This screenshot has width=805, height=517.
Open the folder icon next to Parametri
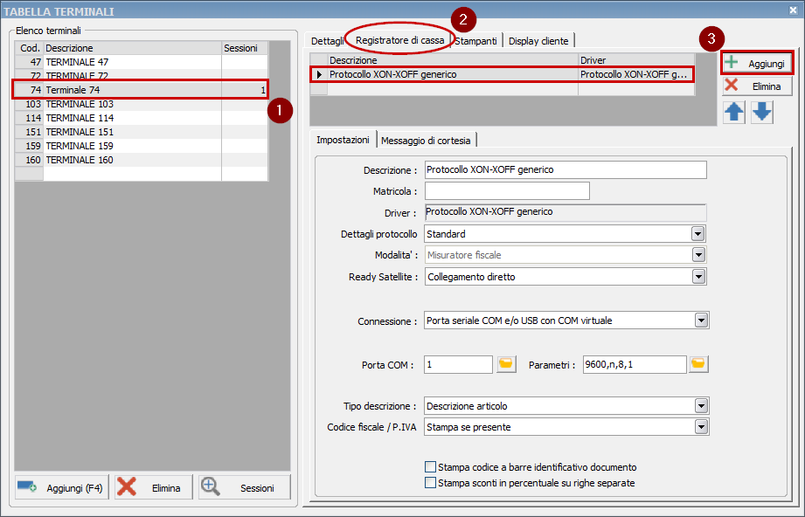click(x=697, y=364)
